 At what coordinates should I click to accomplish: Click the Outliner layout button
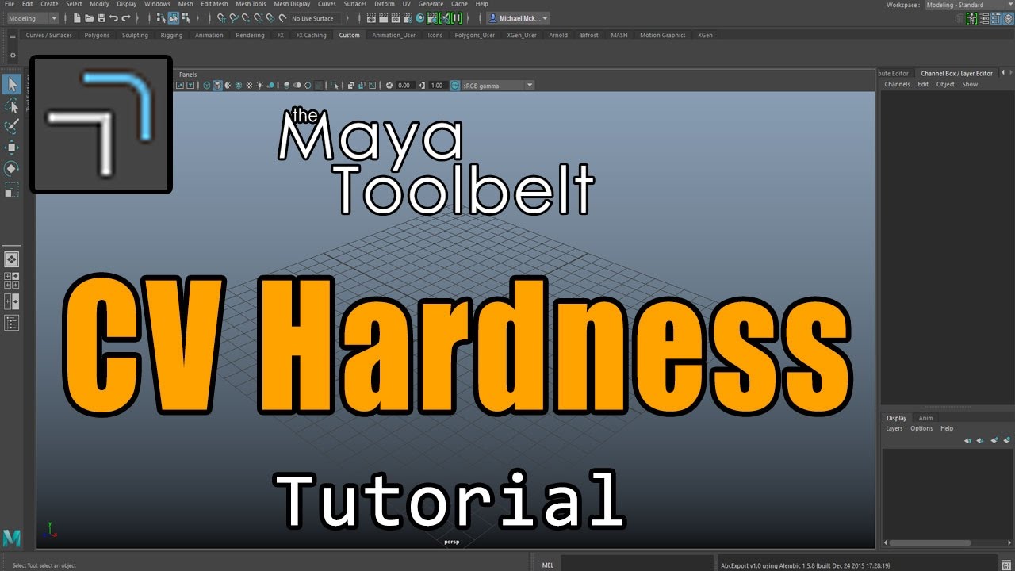pyautogui.click(x=12, y=322)
